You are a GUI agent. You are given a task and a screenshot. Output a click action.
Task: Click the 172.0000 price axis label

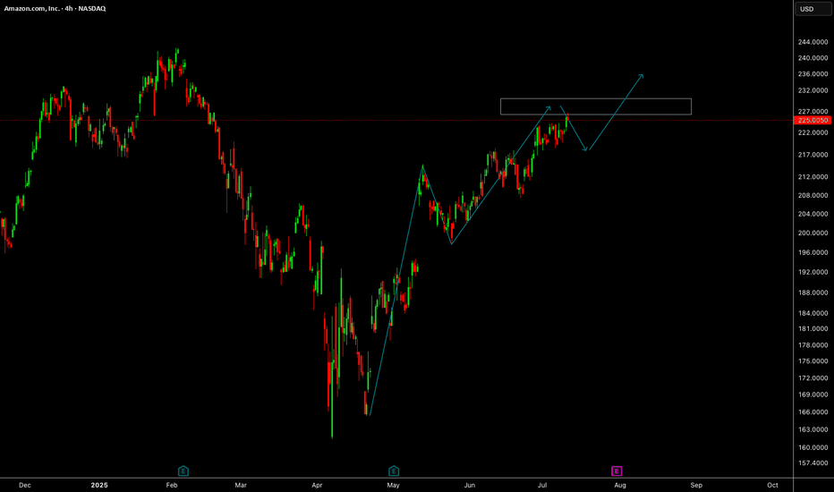tap(813, 378)
